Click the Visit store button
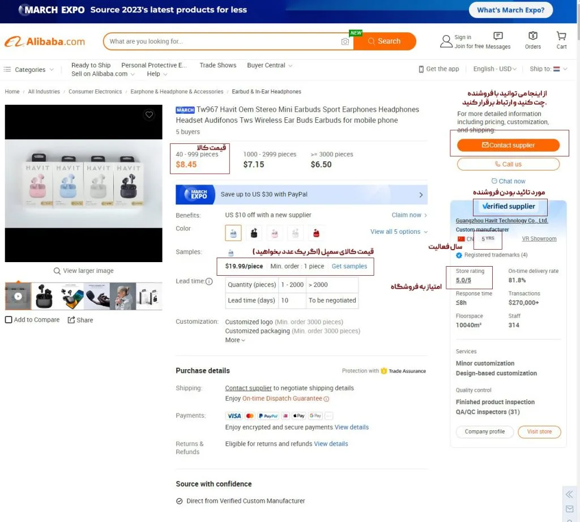This screenshot has width=580, height=522. (539, 432)
